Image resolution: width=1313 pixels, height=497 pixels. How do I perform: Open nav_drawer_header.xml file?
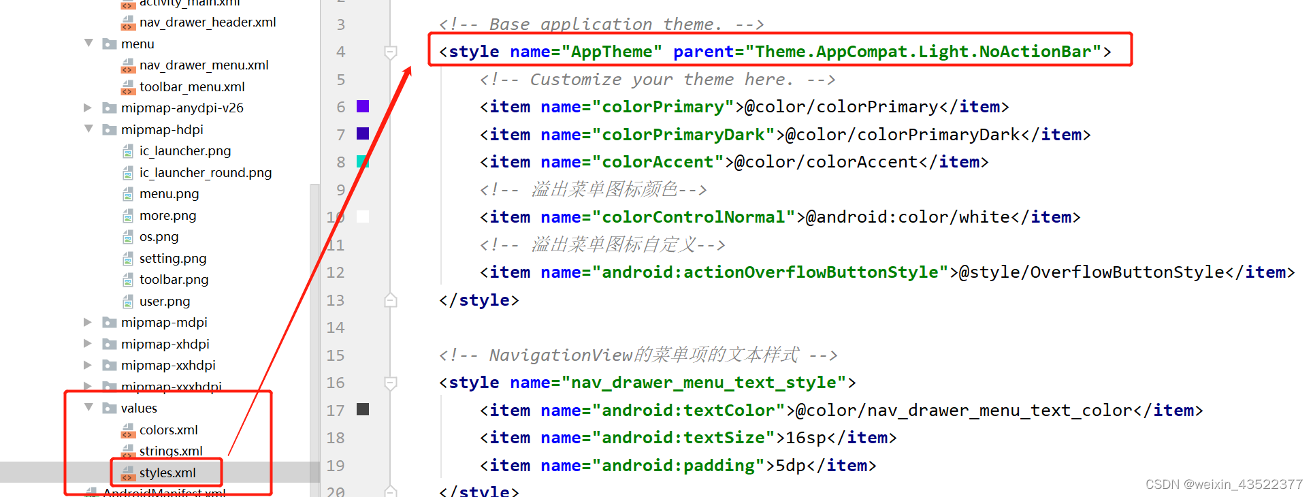pos(208,22)
